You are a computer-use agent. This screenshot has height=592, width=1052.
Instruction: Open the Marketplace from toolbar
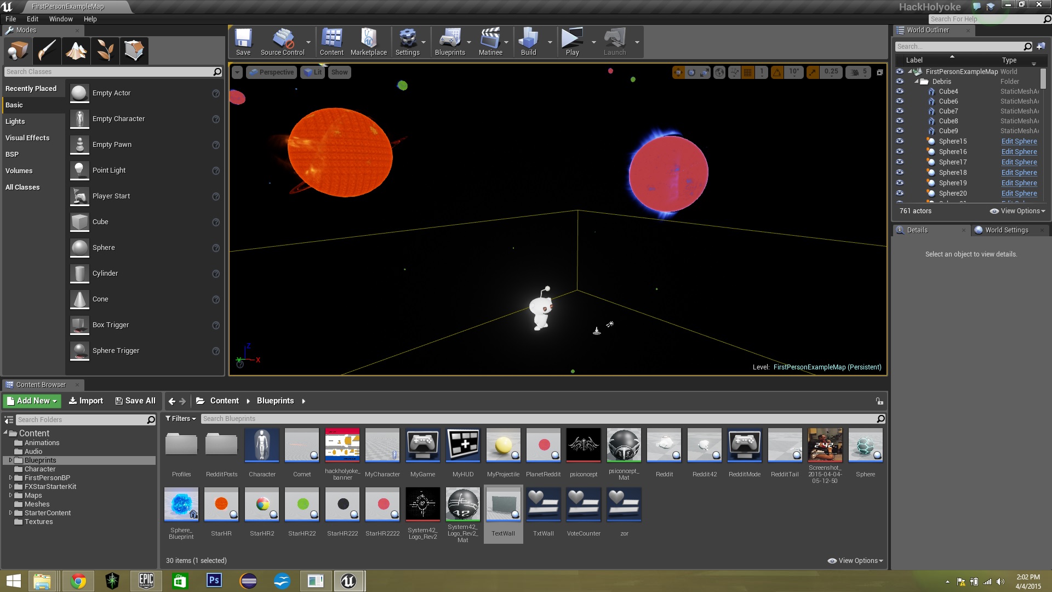click(x=368, y=42)
